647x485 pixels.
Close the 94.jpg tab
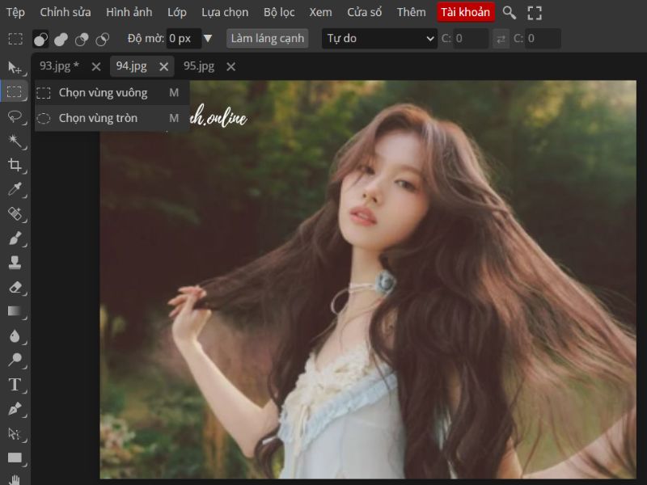click(164, 66)
